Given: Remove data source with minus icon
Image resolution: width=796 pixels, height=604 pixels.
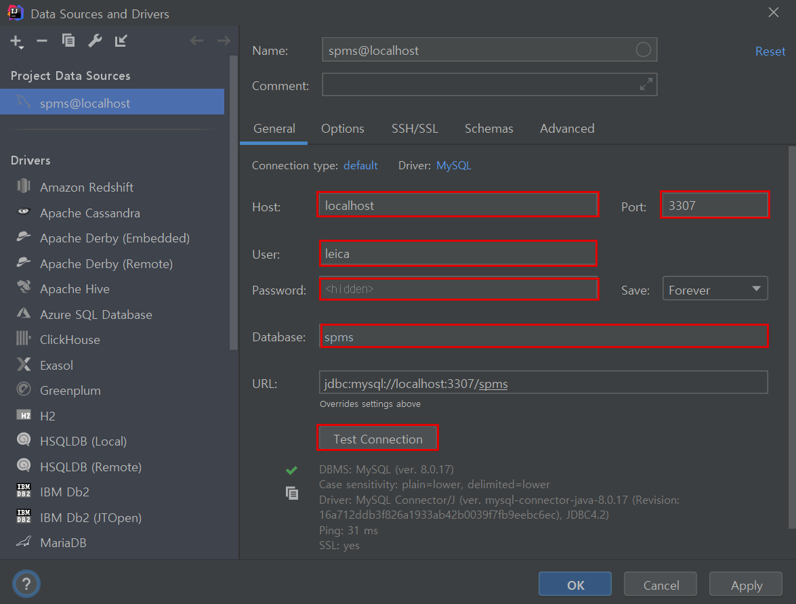Looking at the screenshot, I should click(x=42, y=41).
